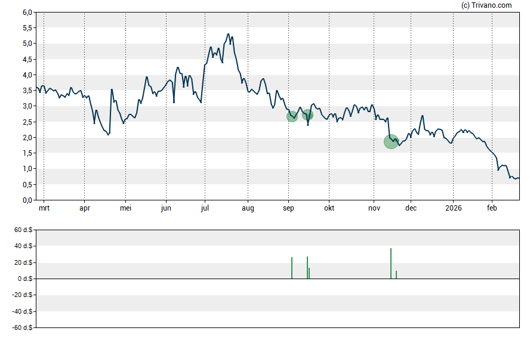The image size is (530, 337).
Task: Click the 'okt' month label
Action: click(329, 209)
